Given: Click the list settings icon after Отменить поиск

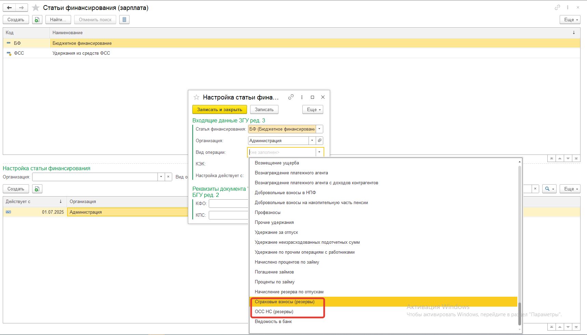Looking at the screenshot, I should [x=124, y=20].
